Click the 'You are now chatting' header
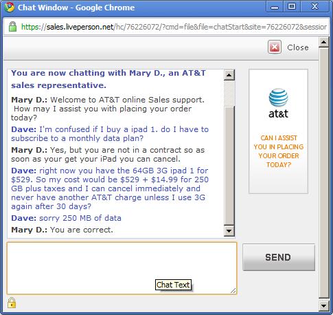 (x=108, y=79)
